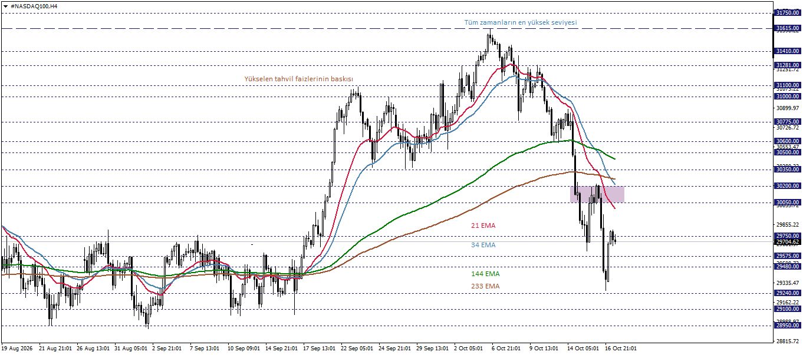Click the 22 Sep 05:01 time label
The height and width of the screenshot is (355, 803).
pyautogui.click(x=357, y=349)
